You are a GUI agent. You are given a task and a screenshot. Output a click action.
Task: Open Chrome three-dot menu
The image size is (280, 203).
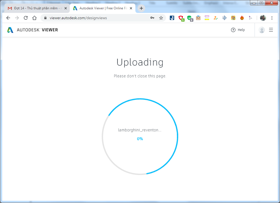tap(272, 18)
